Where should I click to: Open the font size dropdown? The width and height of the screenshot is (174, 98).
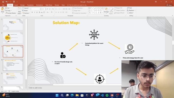pos(45,9)
